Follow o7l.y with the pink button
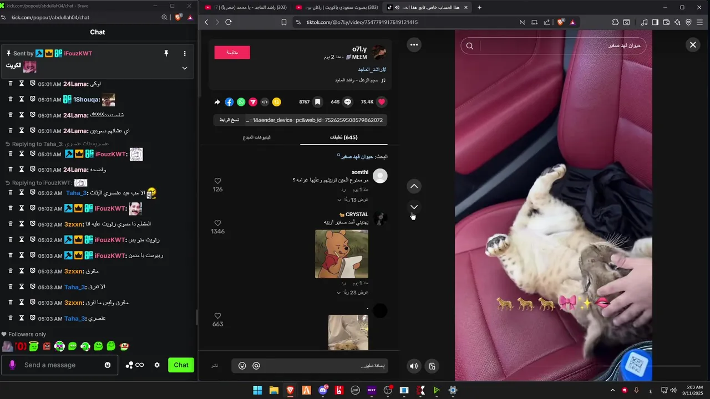This screenshot has height=399, width=710. [232, 53]
